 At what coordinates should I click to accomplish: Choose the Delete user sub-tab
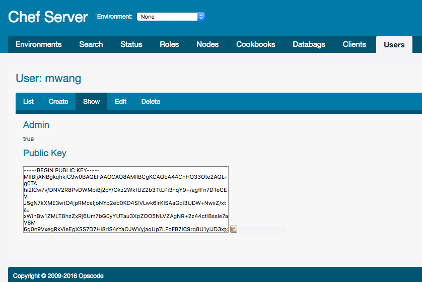pyautogui.click(x=151, y=101)
